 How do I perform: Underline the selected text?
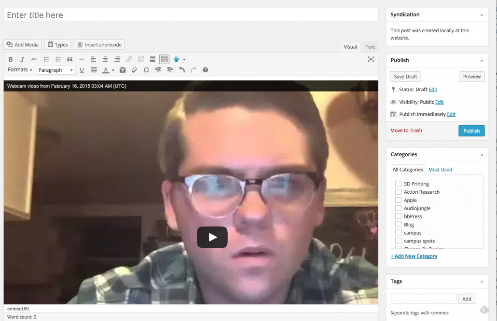click(82, 70)
